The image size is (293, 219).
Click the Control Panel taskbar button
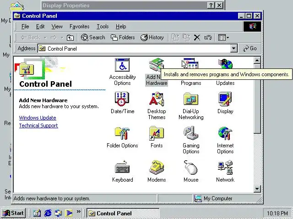click(123, 213)
